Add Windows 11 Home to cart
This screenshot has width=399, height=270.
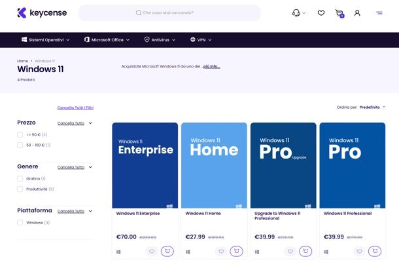236,251
